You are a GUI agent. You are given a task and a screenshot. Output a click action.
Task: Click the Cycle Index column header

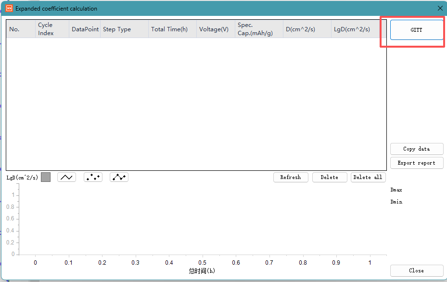[x=52, y=29]
